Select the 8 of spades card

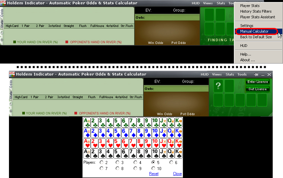click(x=141, y=153)
